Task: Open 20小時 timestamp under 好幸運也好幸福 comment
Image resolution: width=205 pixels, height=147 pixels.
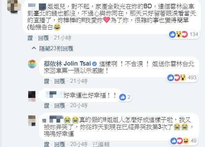Action: click(79, 105)
